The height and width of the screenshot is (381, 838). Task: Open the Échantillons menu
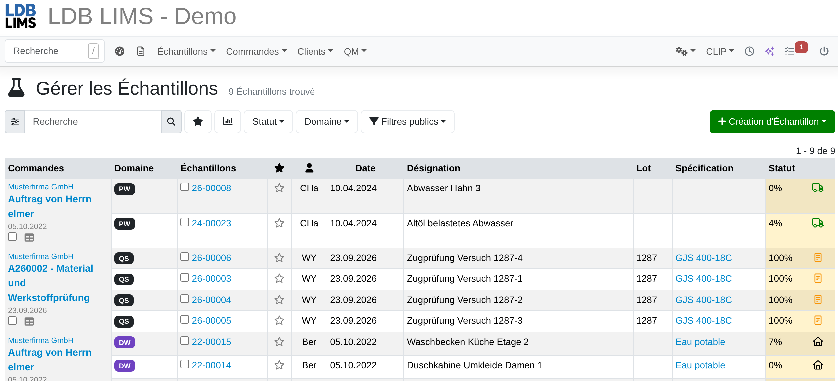(x=186, y=51)
